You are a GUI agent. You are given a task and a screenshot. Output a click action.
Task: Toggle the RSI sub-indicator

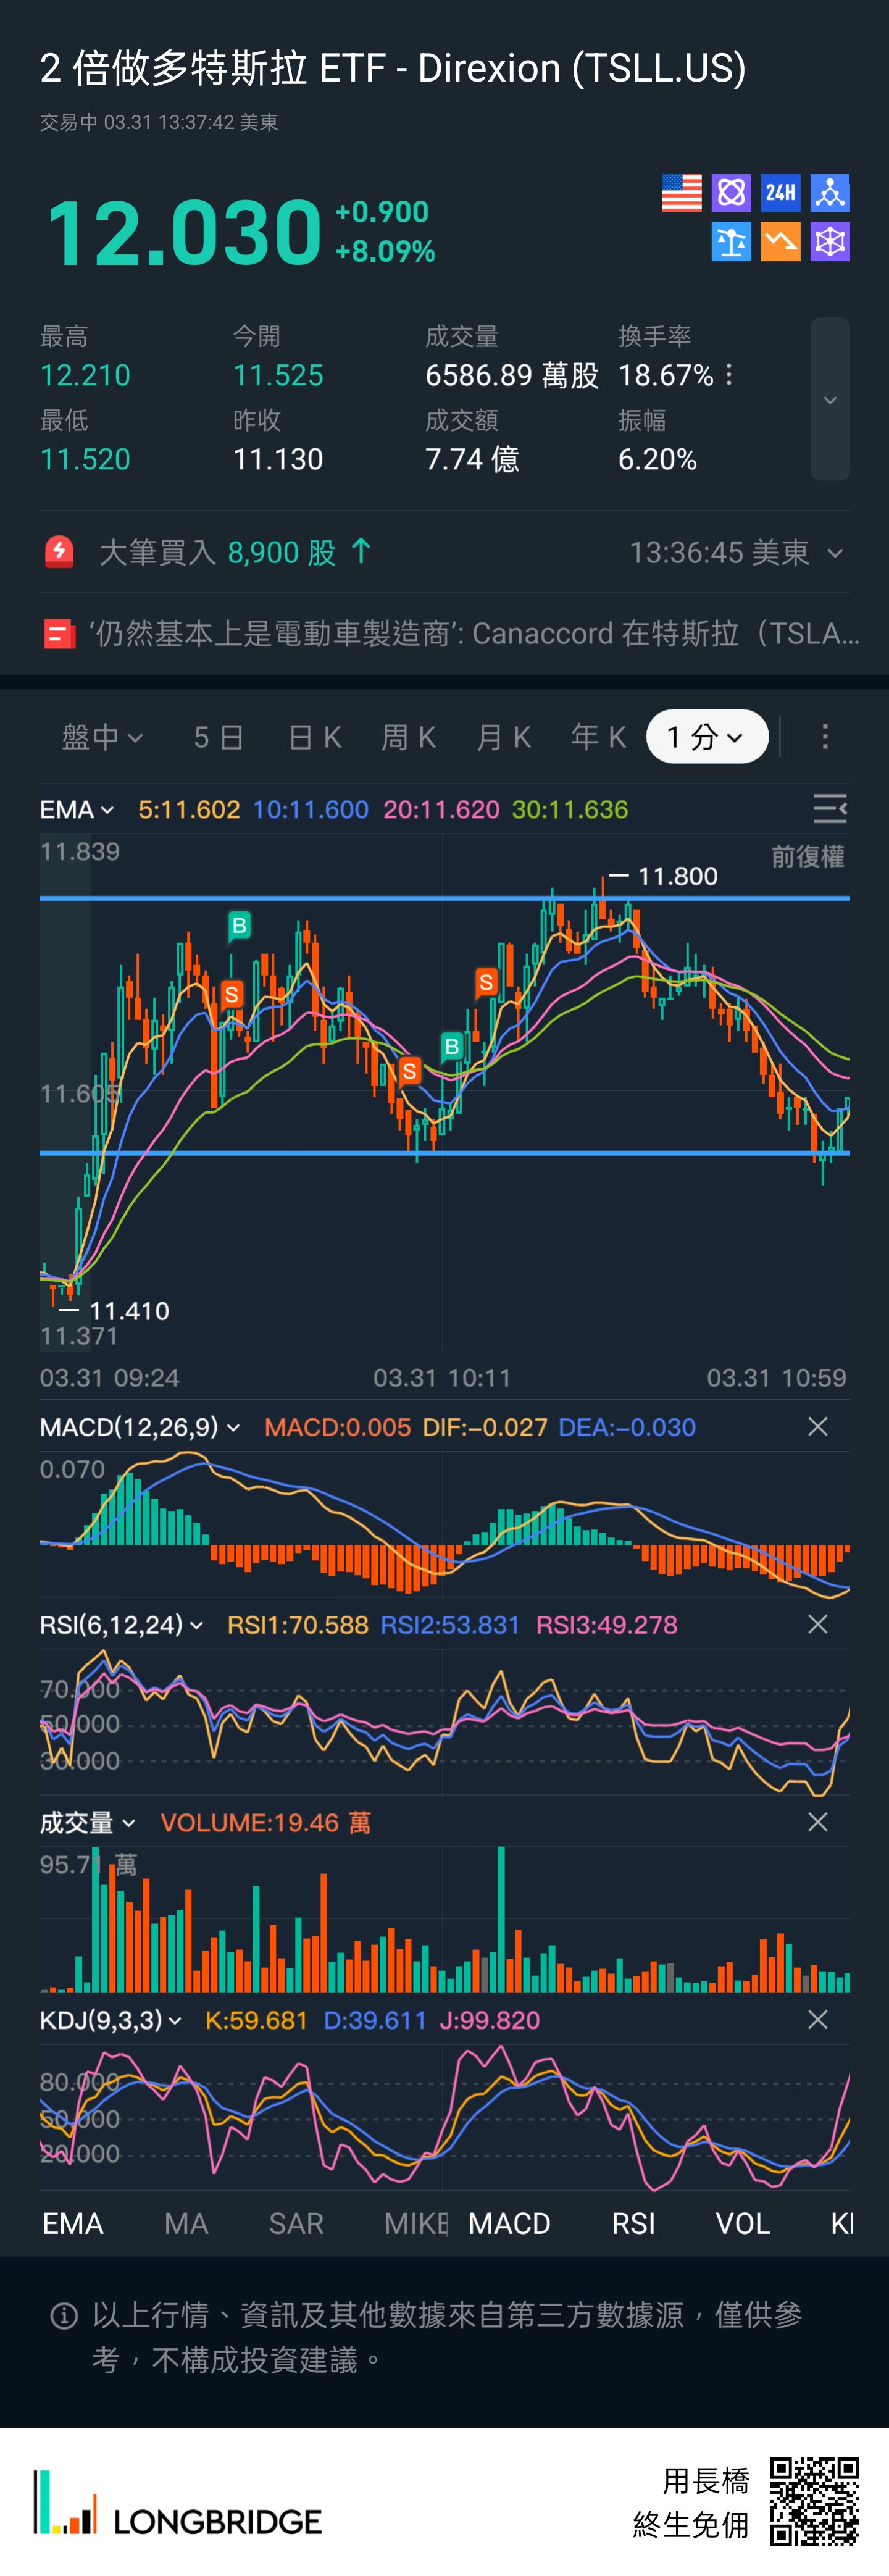pyautogui.click(x=633, y=2223)
